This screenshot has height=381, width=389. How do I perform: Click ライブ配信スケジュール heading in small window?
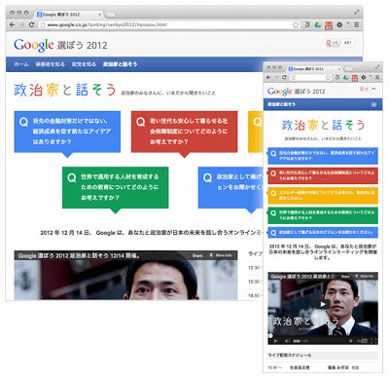pyautogui.click(x=290, y=355)
